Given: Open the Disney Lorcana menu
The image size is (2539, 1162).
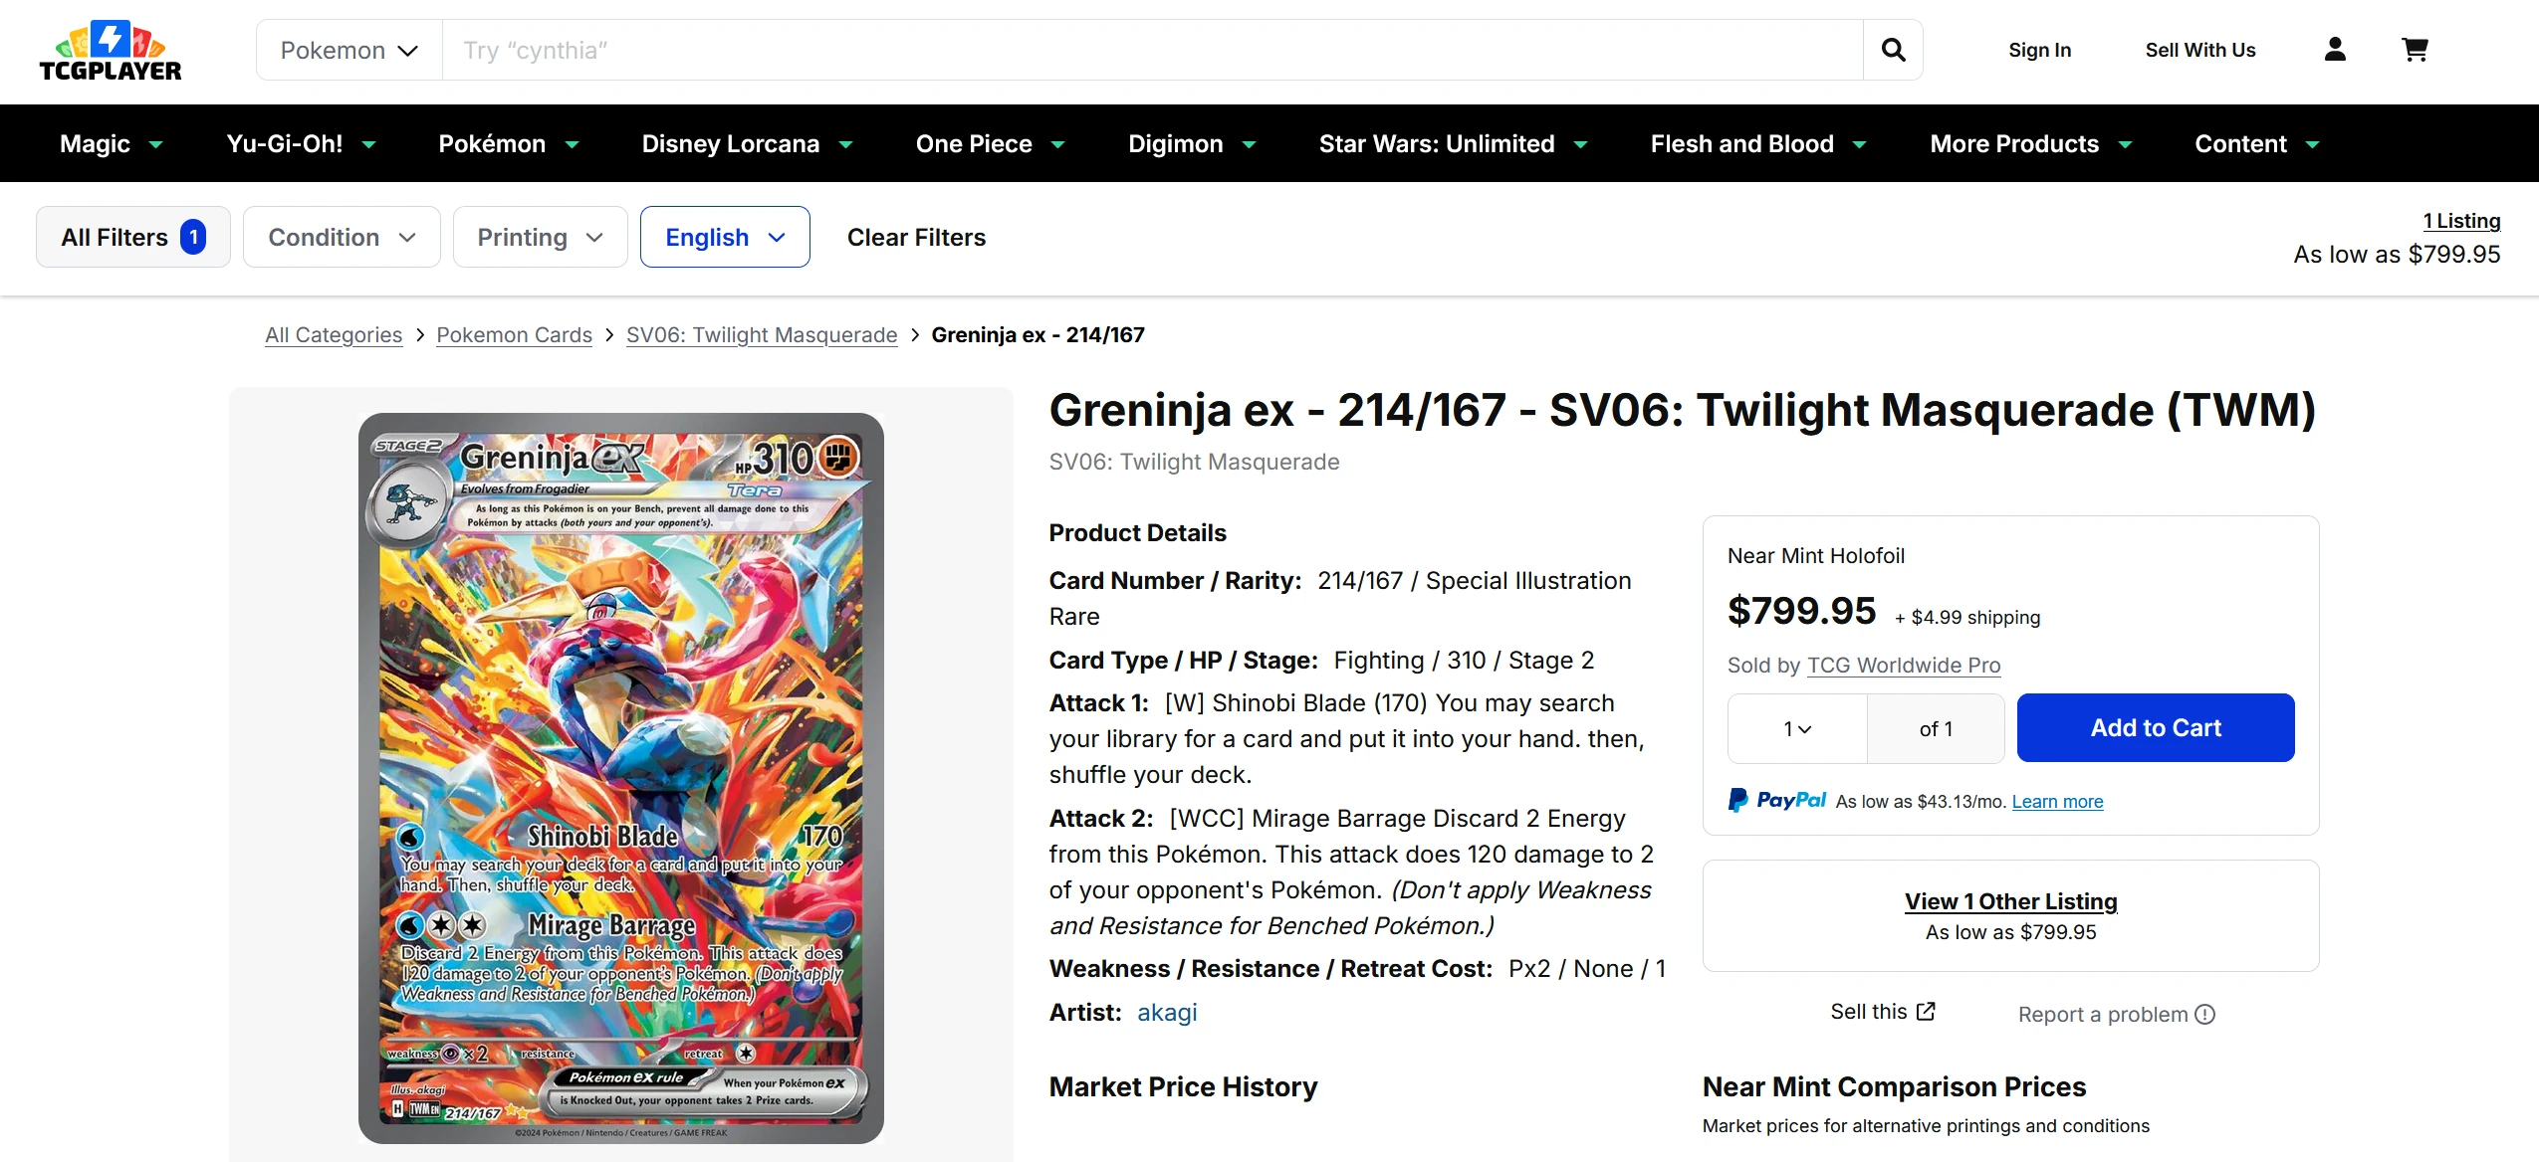Looking at the screenshot, I should click(747, 144).
